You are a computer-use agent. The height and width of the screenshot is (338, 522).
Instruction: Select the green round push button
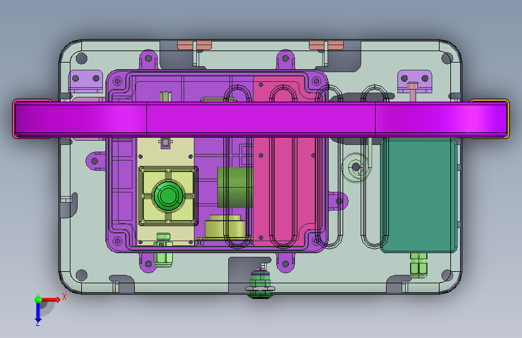pyautogui.click(x=168, y=195)
